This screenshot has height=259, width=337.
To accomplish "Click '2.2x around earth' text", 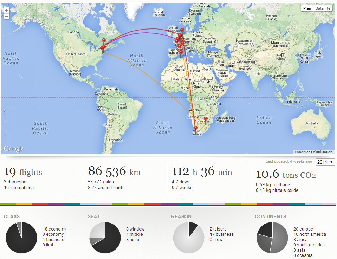I will point(105,187).
